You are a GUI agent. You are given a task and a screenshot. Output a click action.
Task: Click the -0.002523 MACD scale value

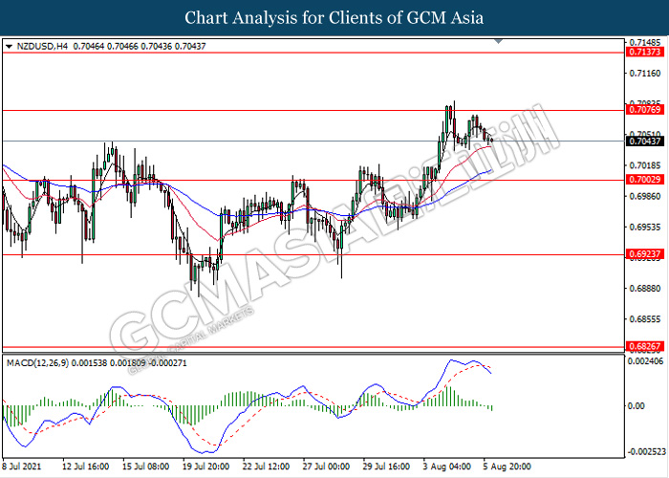click(646, 452)
